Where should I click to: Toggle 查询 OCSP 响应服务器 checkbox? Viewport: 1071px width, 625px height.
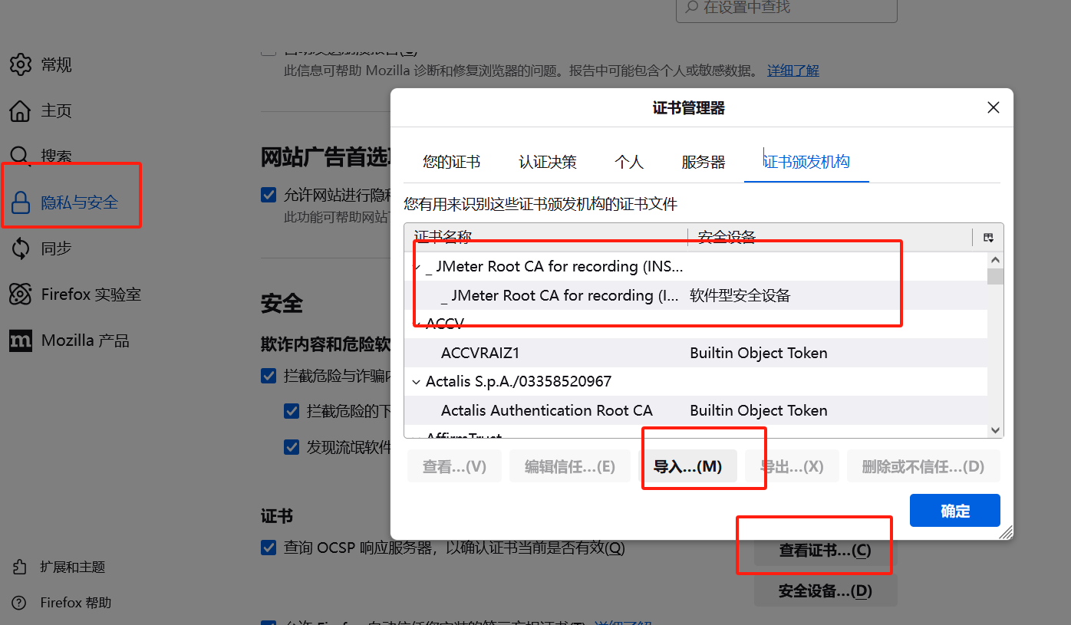[269, 548]
